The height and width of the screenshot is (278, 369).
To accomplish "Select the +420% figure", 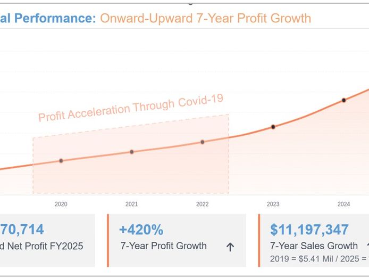I will (x=141, y=230).
